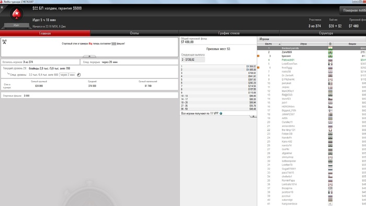Click the flag icon for Biggest_Fi5h
Image resolution: width=366 pixels, height=206 pixels.
[330, 110]
